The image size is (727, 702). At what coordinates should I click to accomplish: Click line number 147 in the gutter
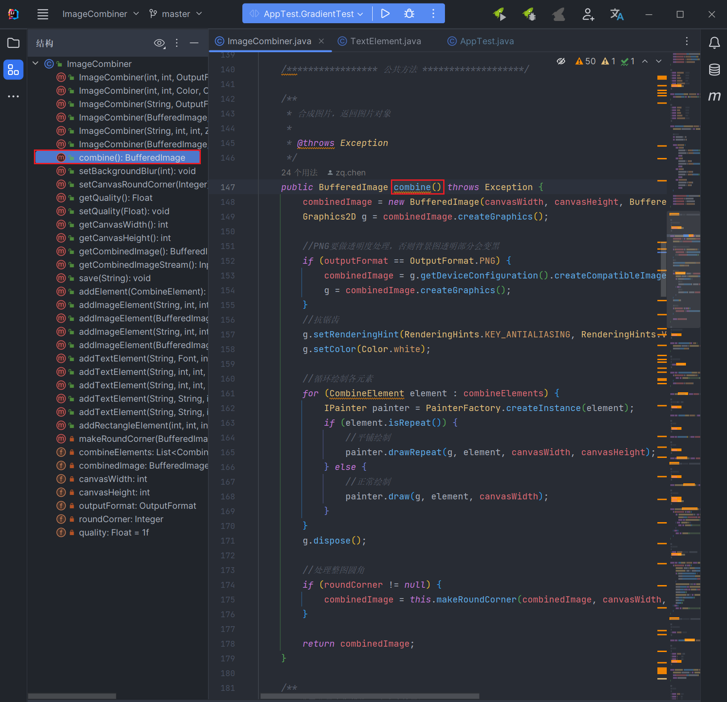[x=228, y=187]
